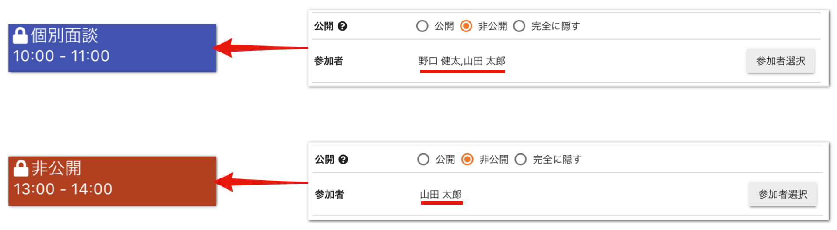Select 公開 radio in the top panel
The image size is (837, 230).
pyautogui.click(x=422, y=26)
